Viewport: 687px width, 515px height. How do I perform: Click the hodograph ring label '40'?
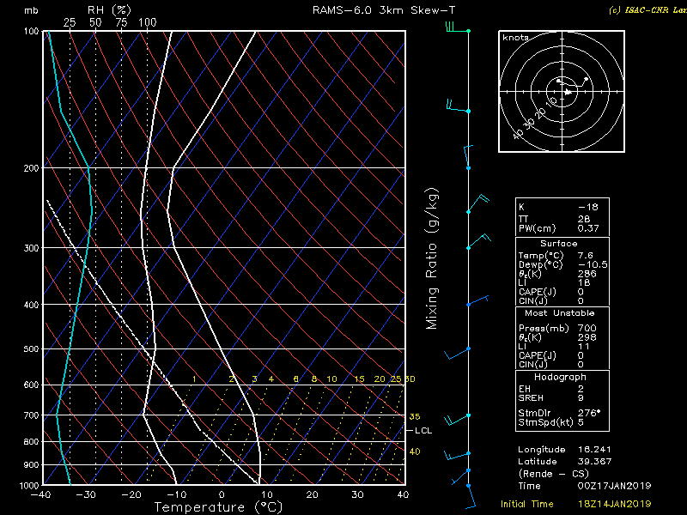(x=519, y=134)
